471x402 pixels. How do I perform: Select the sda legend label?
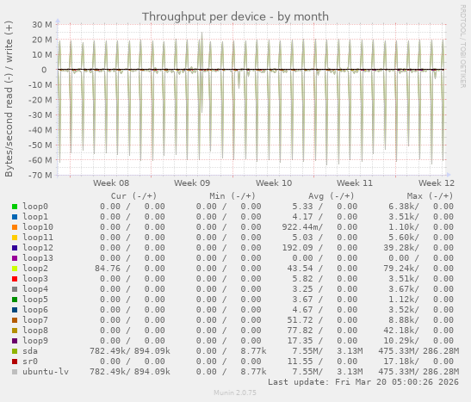click(30, 351)
